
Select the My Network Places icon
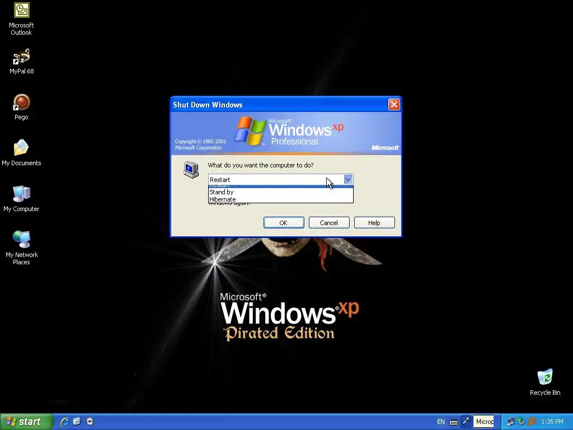pos(21,247)
